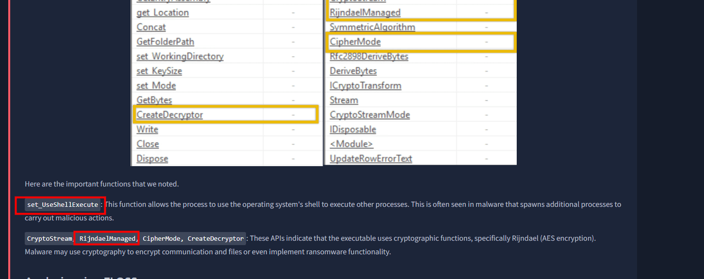
Task: Open the Concat function link
Action: point(151,27)
